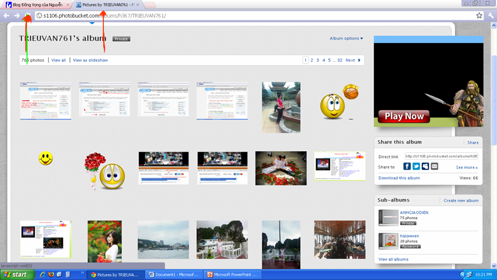Share album via Twitter icon
497x280 pixels.
tap(416, 167)
